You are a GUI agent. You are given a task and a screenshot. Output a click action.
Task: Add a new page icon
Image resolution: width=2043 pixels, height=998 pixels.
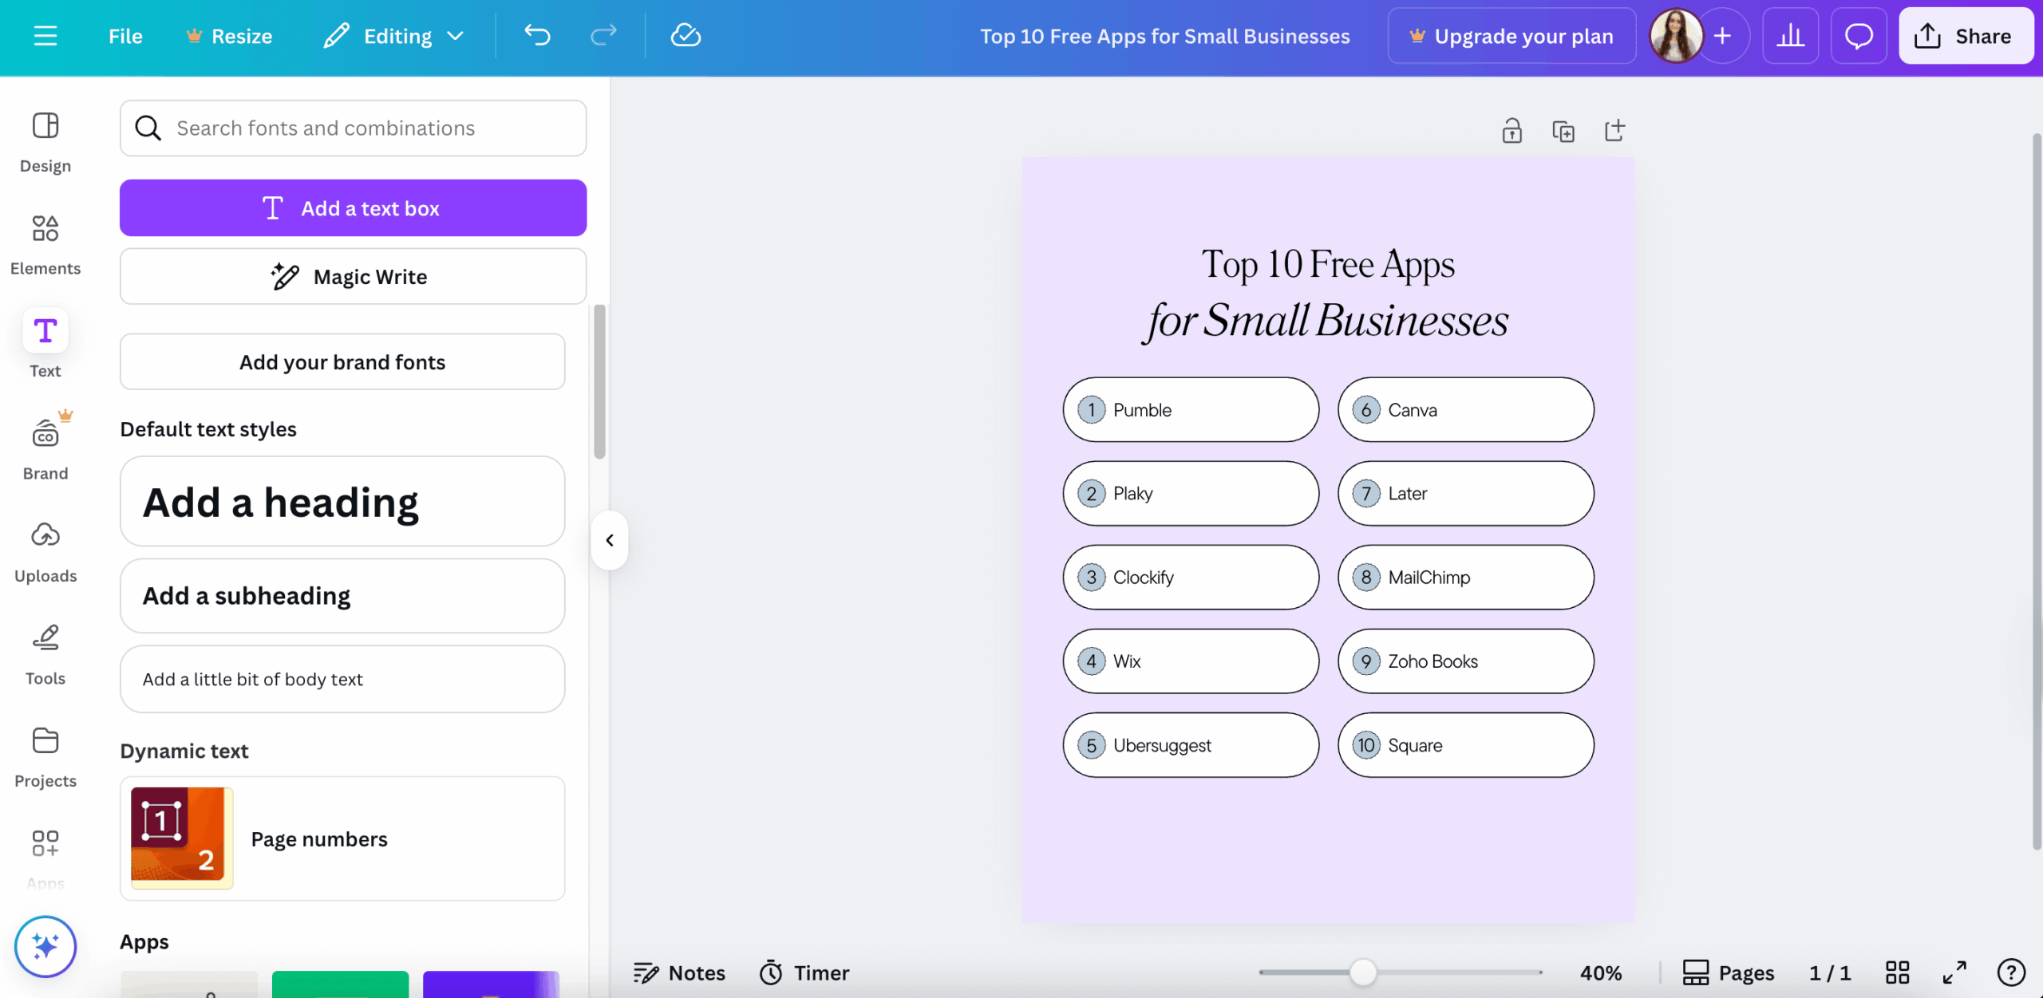point(1614,130)
